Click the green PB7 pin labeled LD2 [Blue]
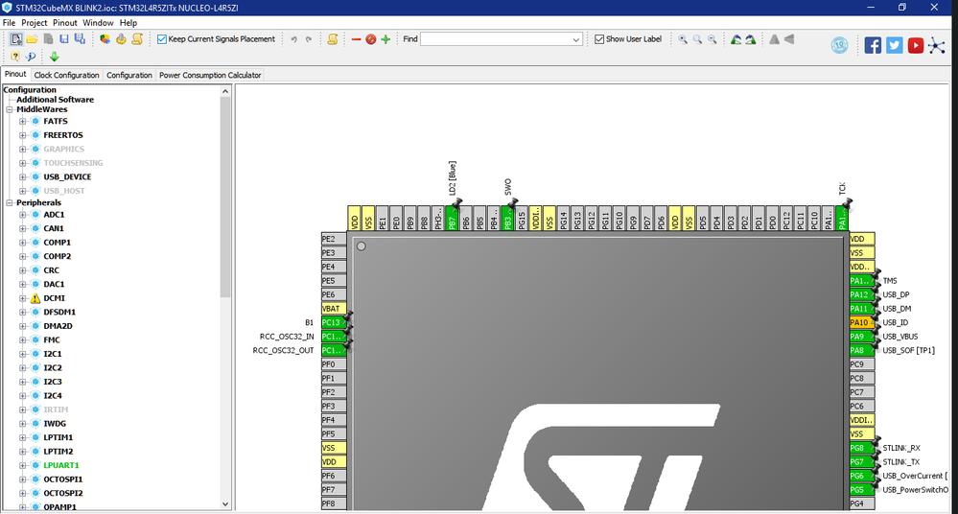The height and width of the screenshot is (514, 958). pos(452,219)
